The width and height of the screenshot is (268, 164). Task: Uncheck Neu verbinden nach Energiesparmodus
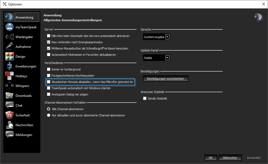pos(49,42)
